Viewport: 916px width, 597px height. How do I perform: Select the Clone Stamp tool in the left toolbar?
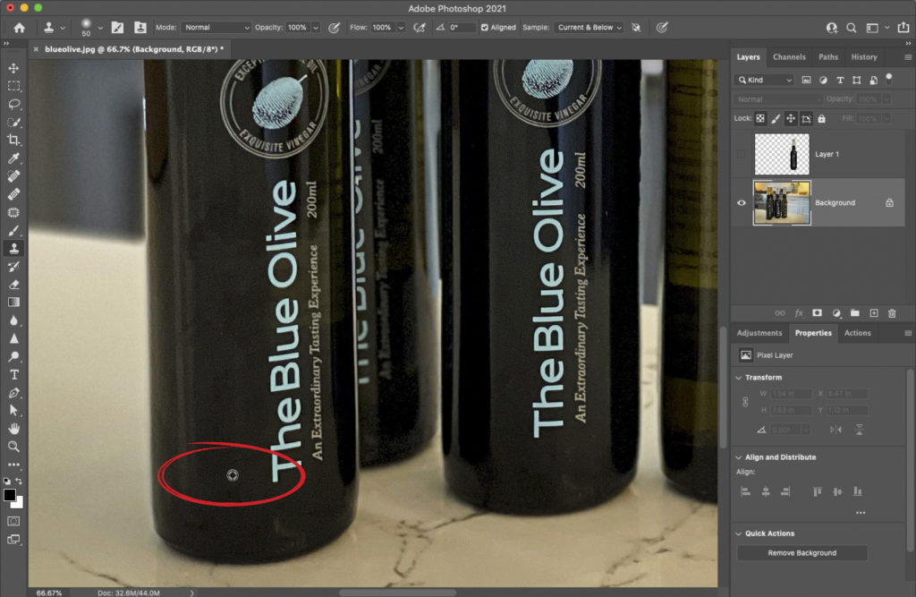point(14,249)
